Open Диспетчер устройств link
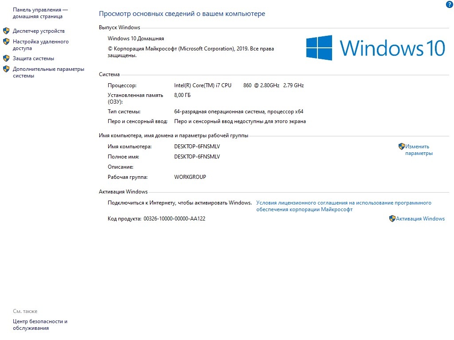 point(39,31)
